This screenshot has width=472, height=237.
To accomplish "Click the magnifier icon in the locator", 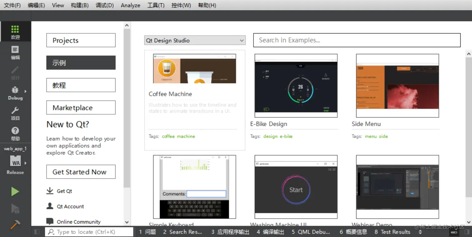I will pyautogui.click(x=52, y=232).
